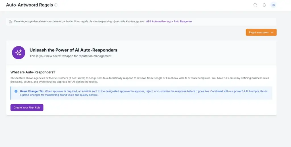The width and height of the screenshot is (291, 147).
Task: Click the info icon beside Auto-Antwoord Regels
Action: (x=56, y=5)
